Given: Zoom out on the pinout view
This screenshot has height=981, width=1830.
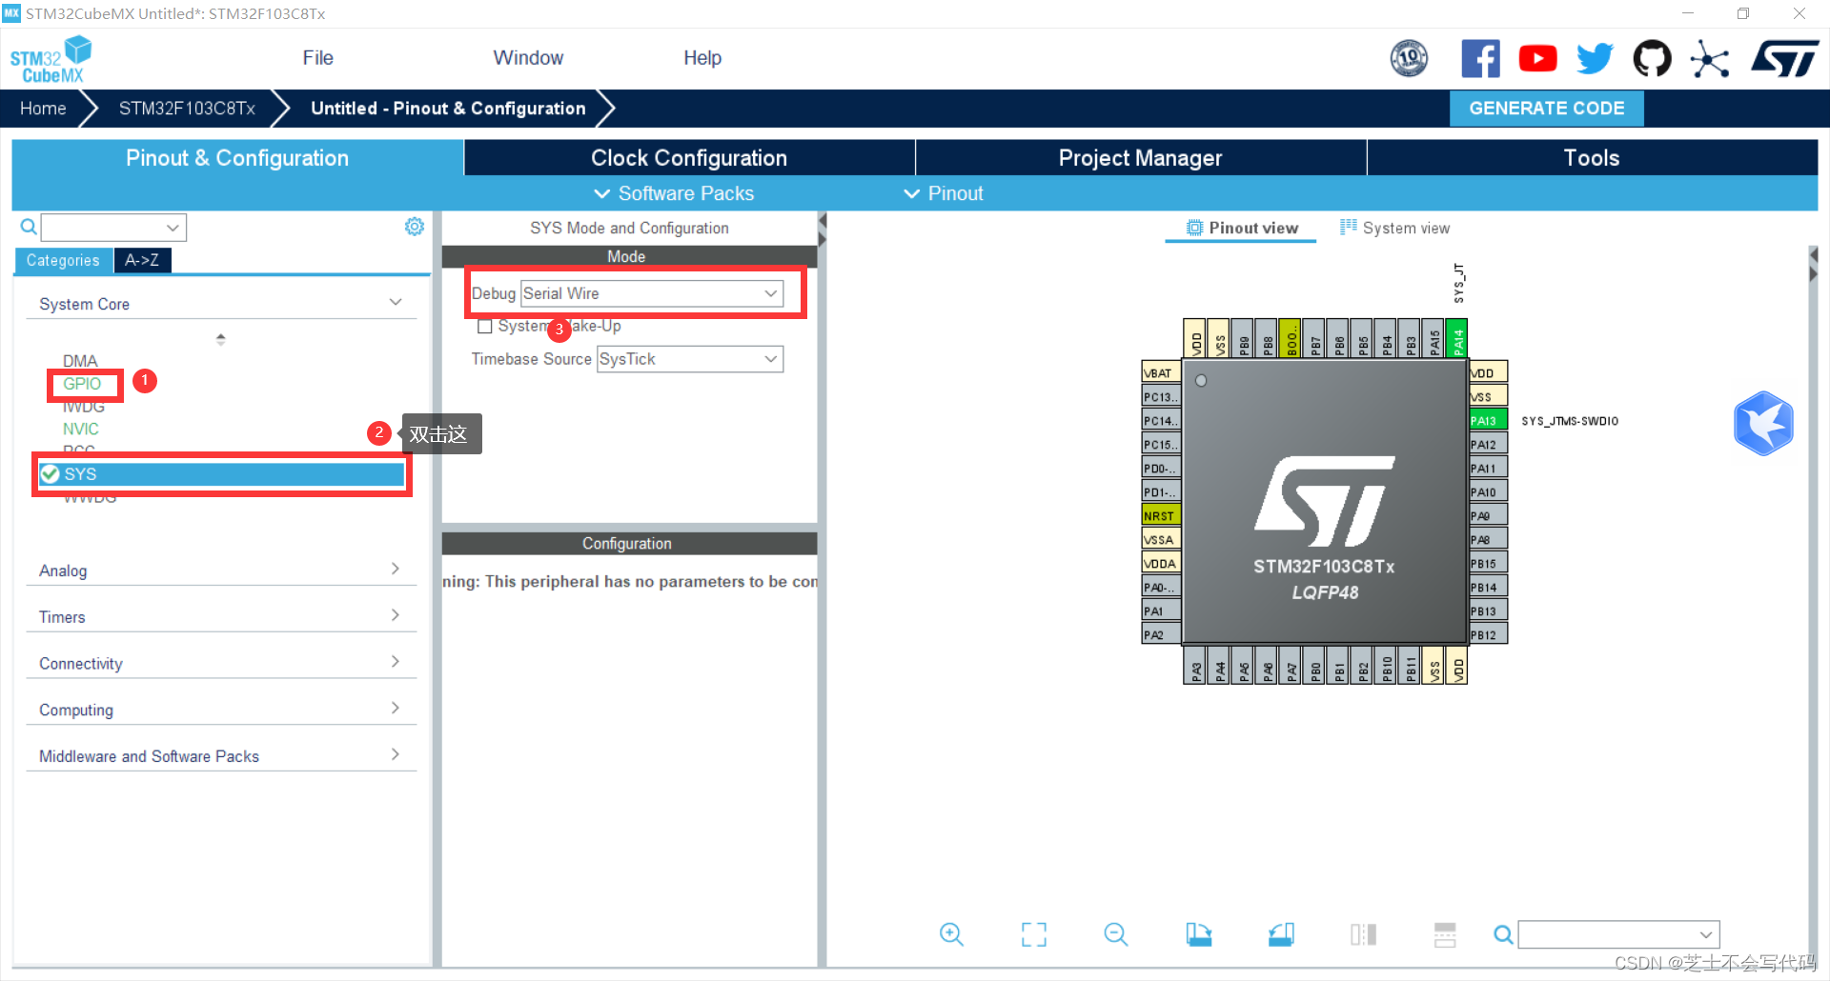Looking at the screenshot, I should point(1115,934).
